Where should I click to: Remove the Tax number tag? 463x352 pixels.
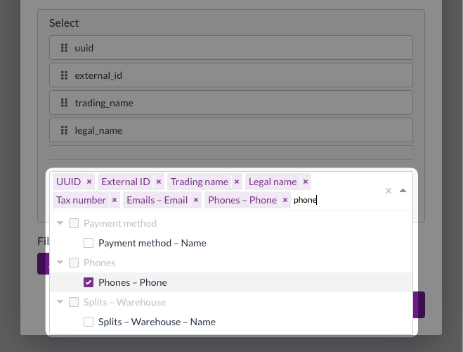115,200
